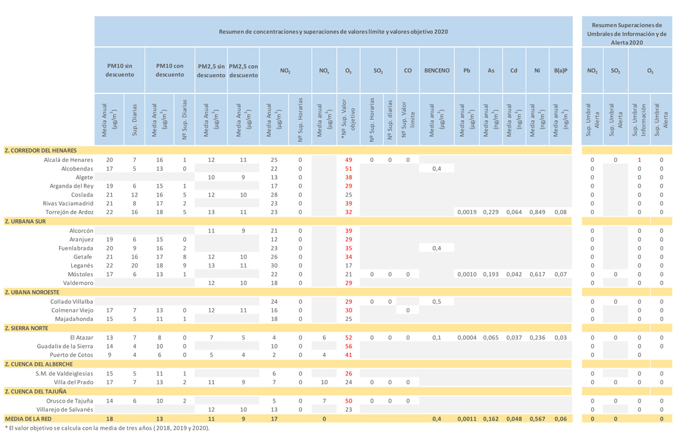Viewport: 676px width, 448px height.
Task: Click the BENCENO column header
Action: pyautogui.click(x=437, y=71)
